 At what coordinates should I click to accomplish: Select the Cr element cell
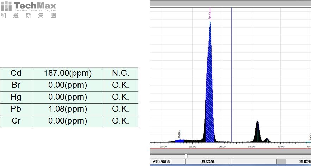16,121
